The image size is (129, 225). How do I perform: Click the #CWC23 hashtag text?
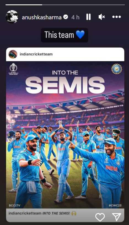(115, 205)
